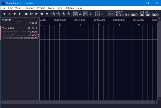Open the View menu

click(18, 8)
